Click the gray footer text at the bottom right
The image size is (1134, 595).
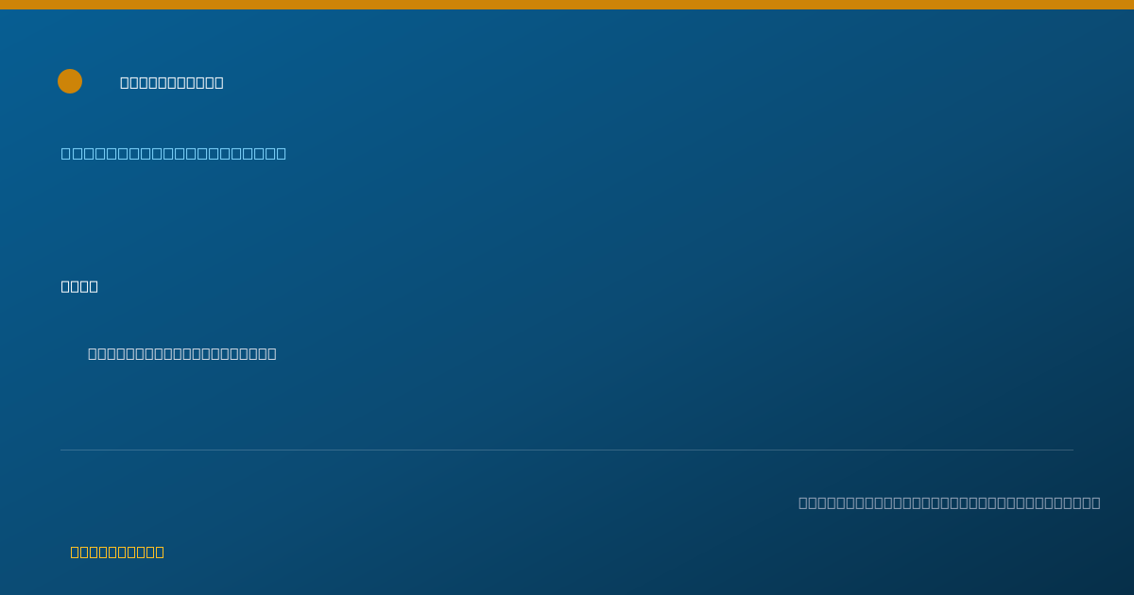coord(950,502)
